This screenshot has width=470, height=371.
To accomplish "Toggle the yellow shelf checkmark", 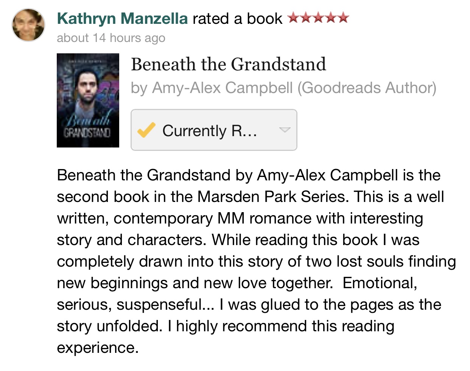I will click(x=146, y=130).
